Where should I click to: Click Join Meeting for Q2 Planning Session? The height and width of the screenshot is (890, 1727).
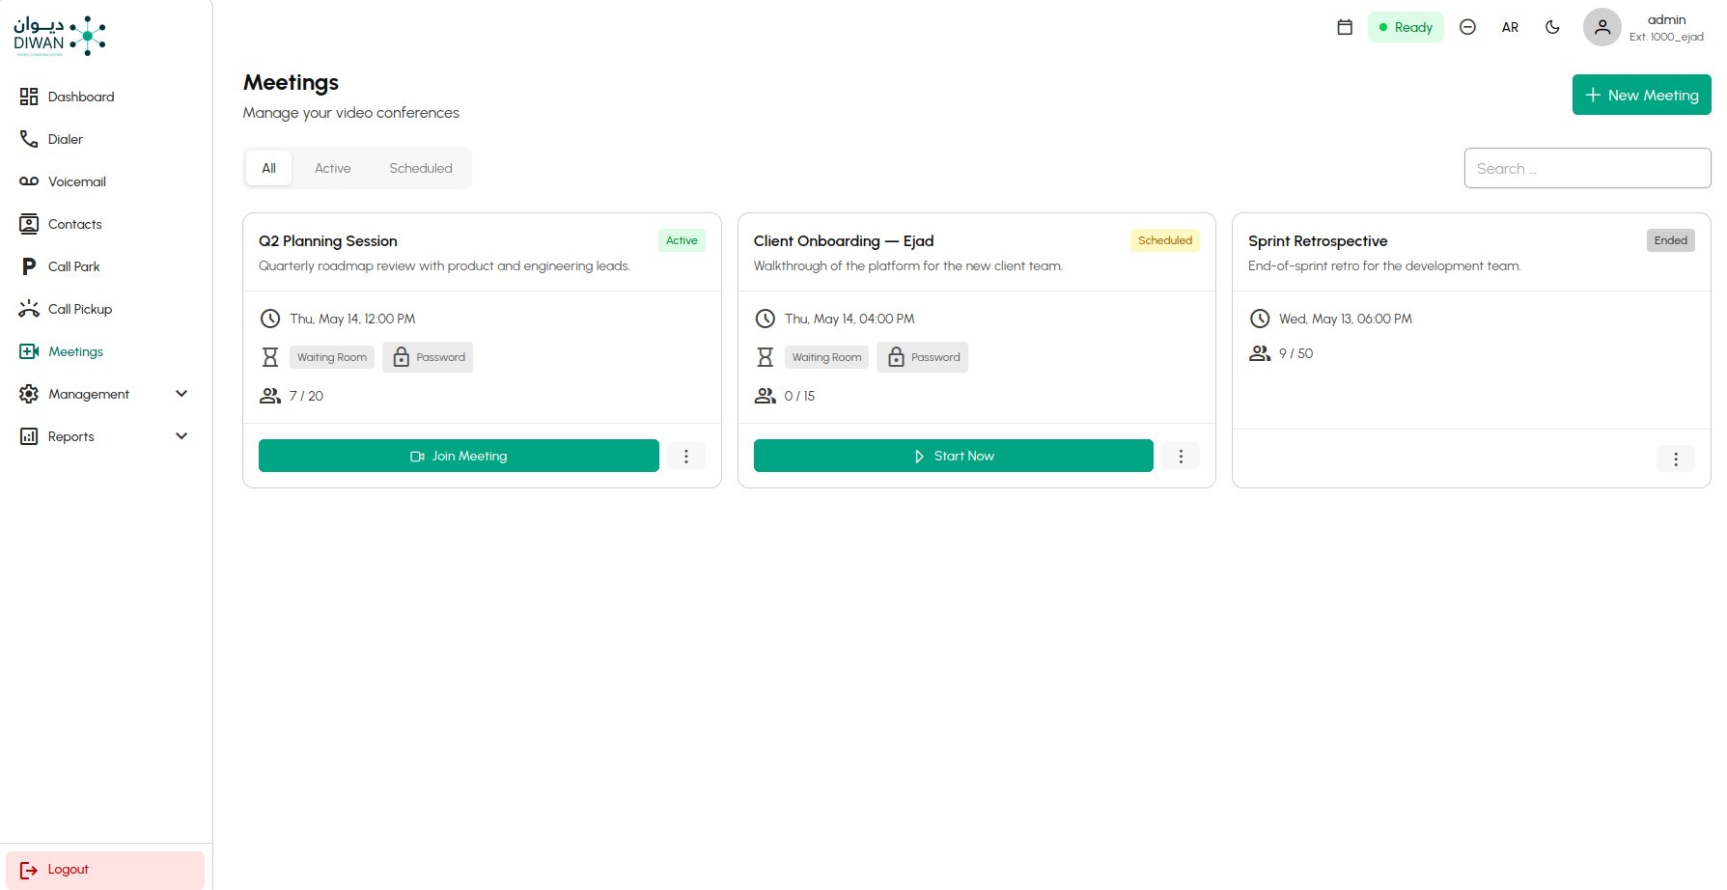point(459,456)
